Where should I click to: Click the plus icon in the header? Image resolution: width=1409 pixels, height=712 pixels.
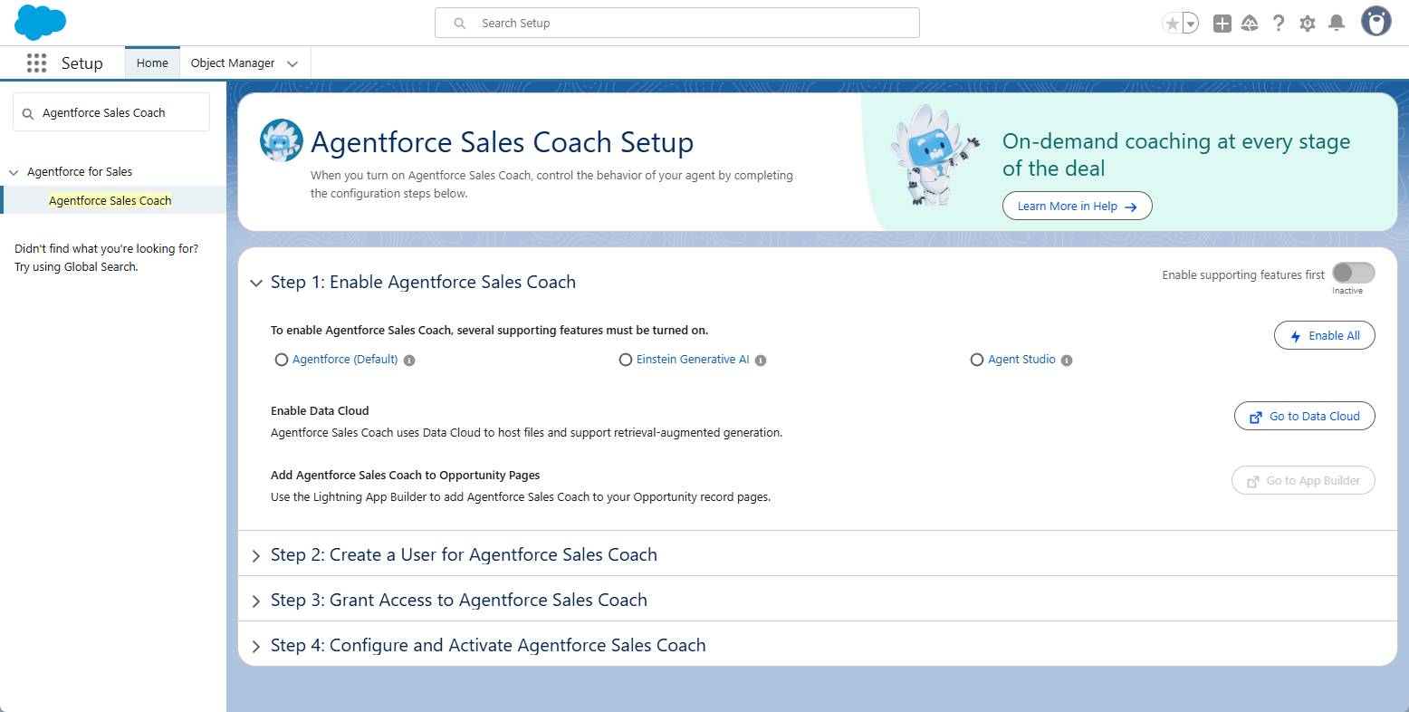(1221, 23)
